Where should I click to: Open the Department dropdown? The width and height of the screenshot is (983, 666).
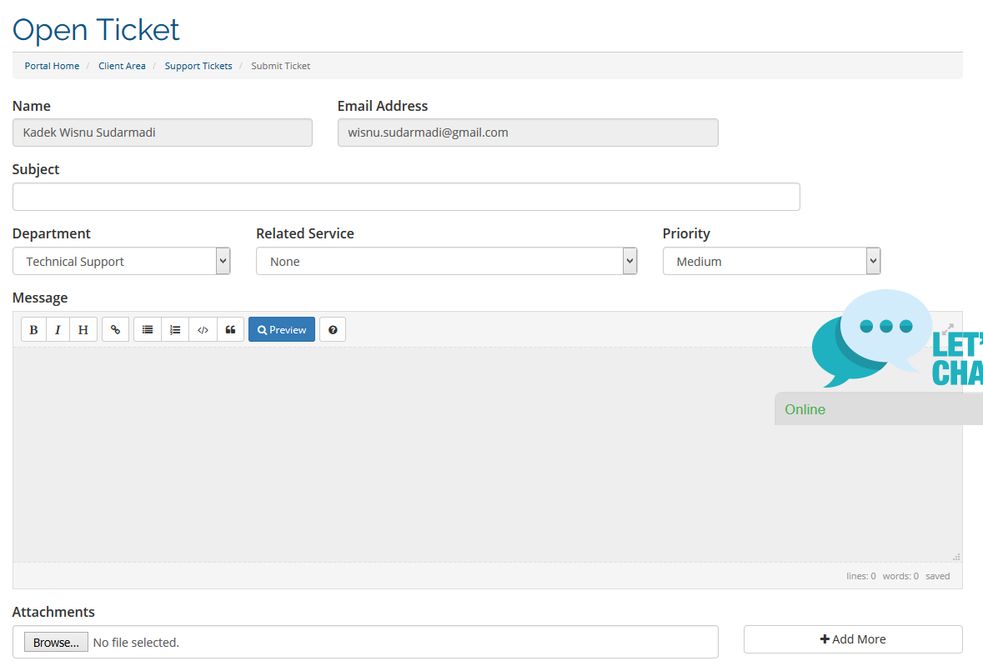(121, 261)
